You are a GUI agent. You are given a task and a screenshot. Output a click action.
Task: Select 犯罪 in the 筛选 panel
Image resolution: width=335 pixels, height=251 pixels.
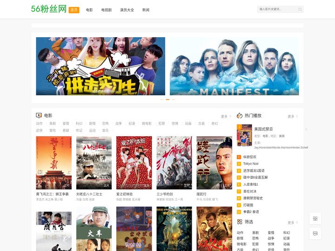(x=255, y=244)
